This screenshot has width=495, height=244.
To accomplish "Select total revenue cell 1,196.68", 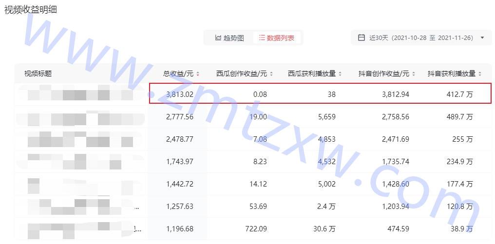I will click(180, 229).
